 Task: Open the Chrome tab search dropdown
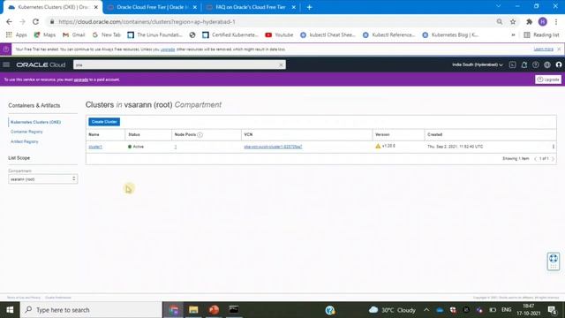[498, 6]
